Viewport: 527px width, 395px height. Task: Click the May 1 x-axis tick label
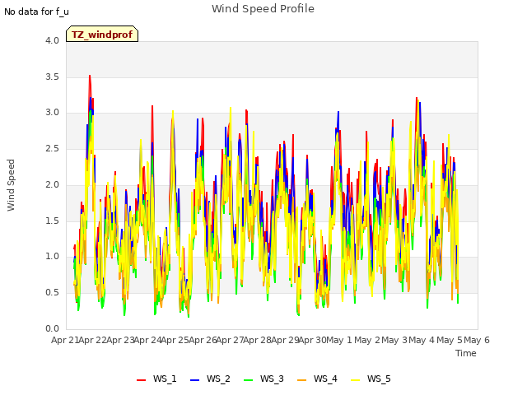point(339,340)
